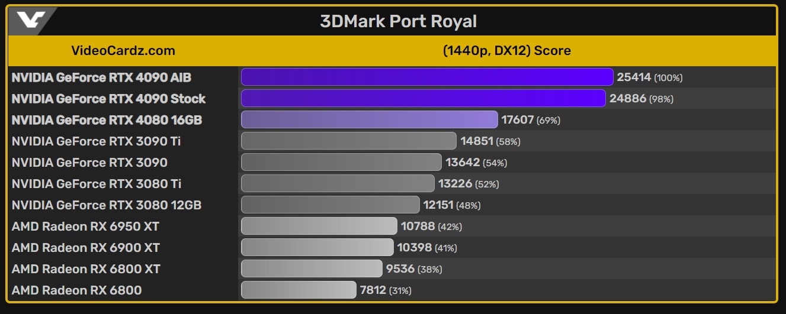Click the RTX 4080 16GB purple bar
786x314 pixels.
click(x=369, y=120)
